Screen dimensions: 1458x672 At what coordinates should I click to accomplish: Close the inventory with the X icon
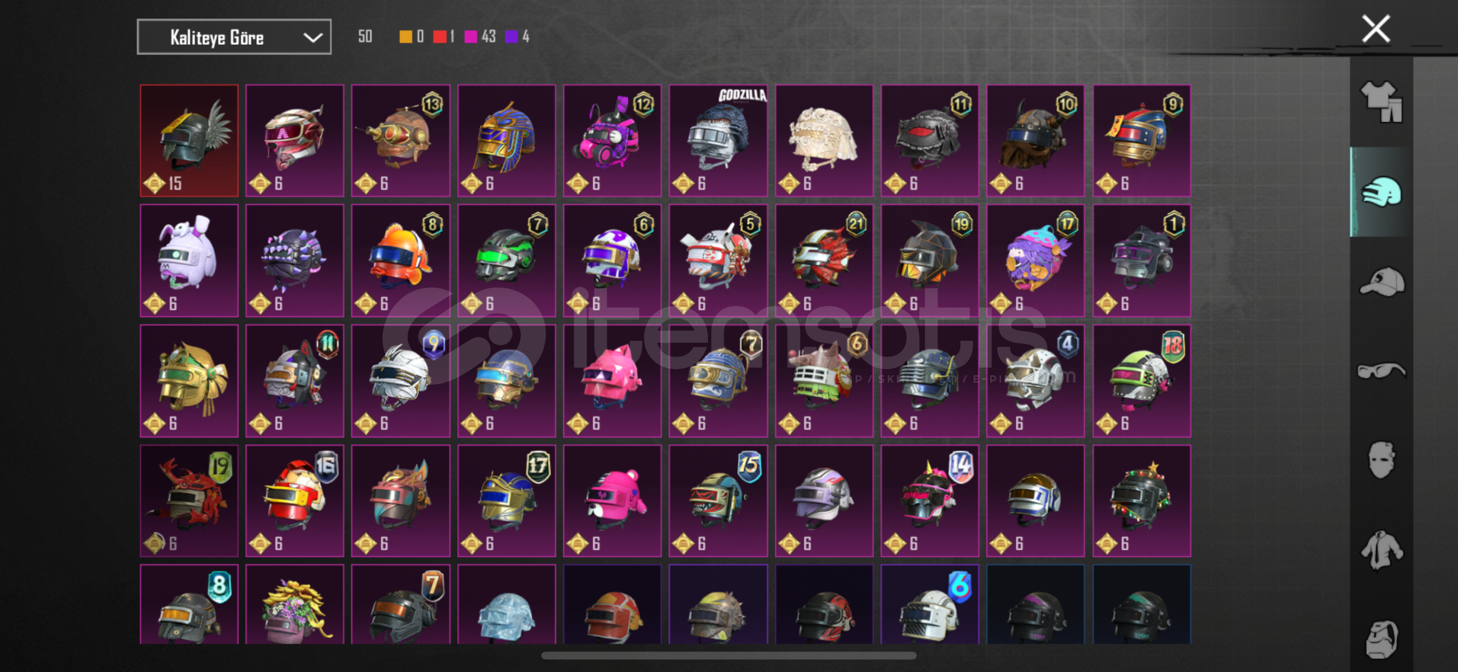1375,29
